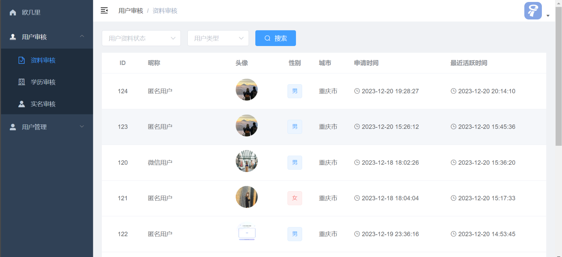
Task: Click the user icon next to 用户审核
Action: [13, 37]
